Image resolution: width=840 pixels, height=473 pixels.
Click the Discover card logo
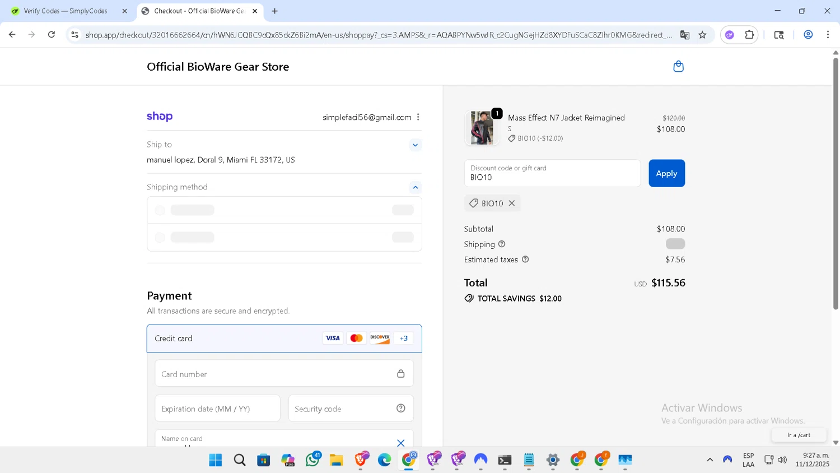[x=380, y=338]
